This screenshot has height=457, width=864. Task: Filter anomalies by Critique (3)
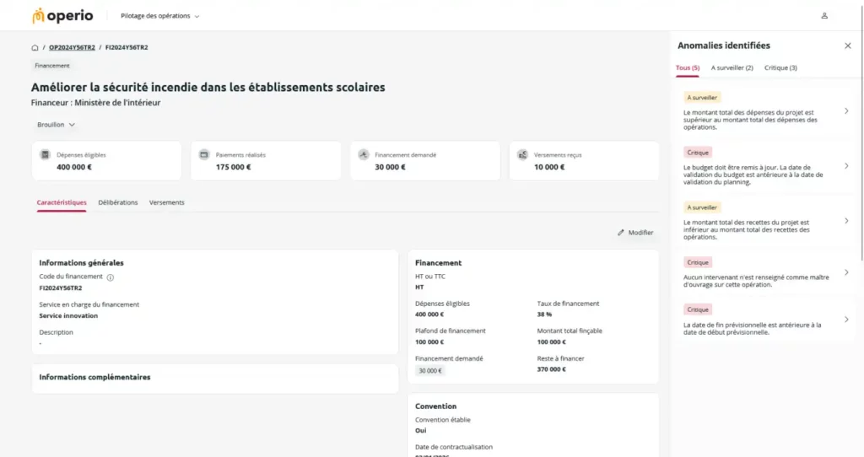pos(780,67)
